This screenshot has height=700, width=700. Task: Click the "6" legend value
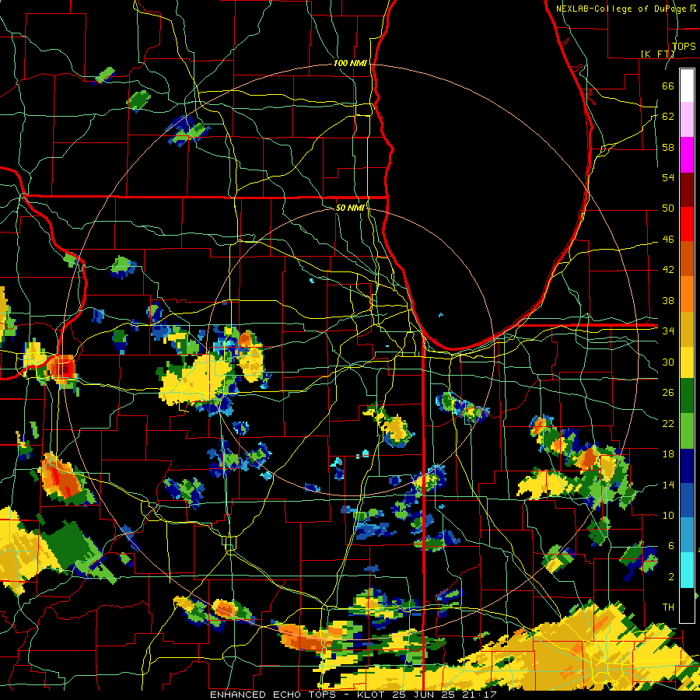(670, 545)
